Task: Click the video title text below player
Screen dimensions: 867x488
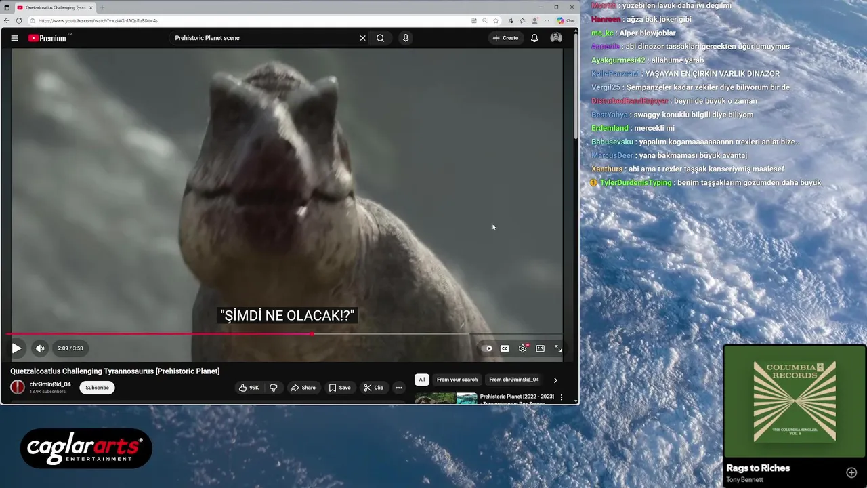Action: (x=115, y=371)
